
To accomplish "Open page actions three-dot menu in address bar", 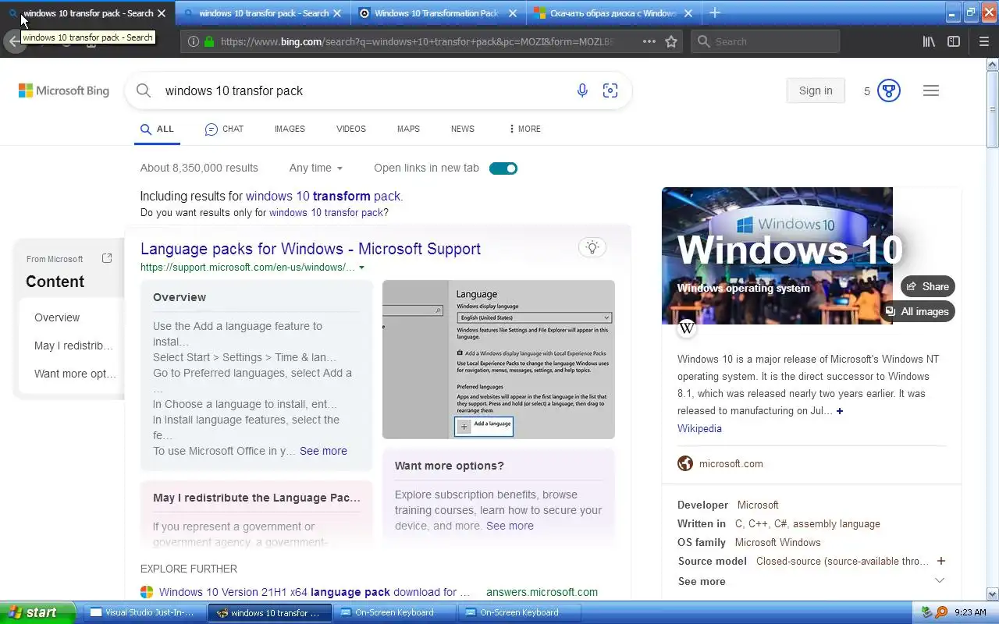I will point(649,41).
